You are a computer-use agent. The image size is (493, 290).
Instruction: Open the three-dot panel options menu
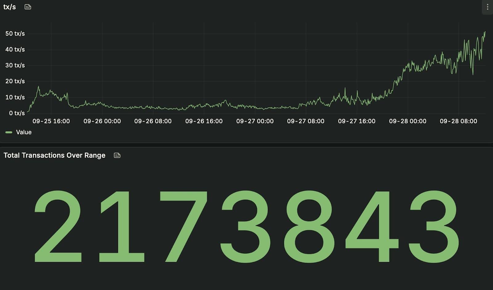487,7
